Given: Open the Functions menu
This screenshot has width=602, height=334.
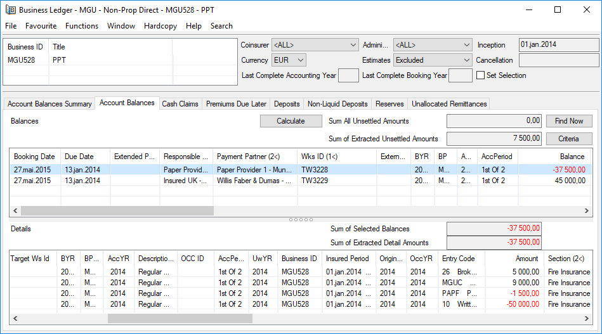Looking at the screenshot, I should [82, 26].
